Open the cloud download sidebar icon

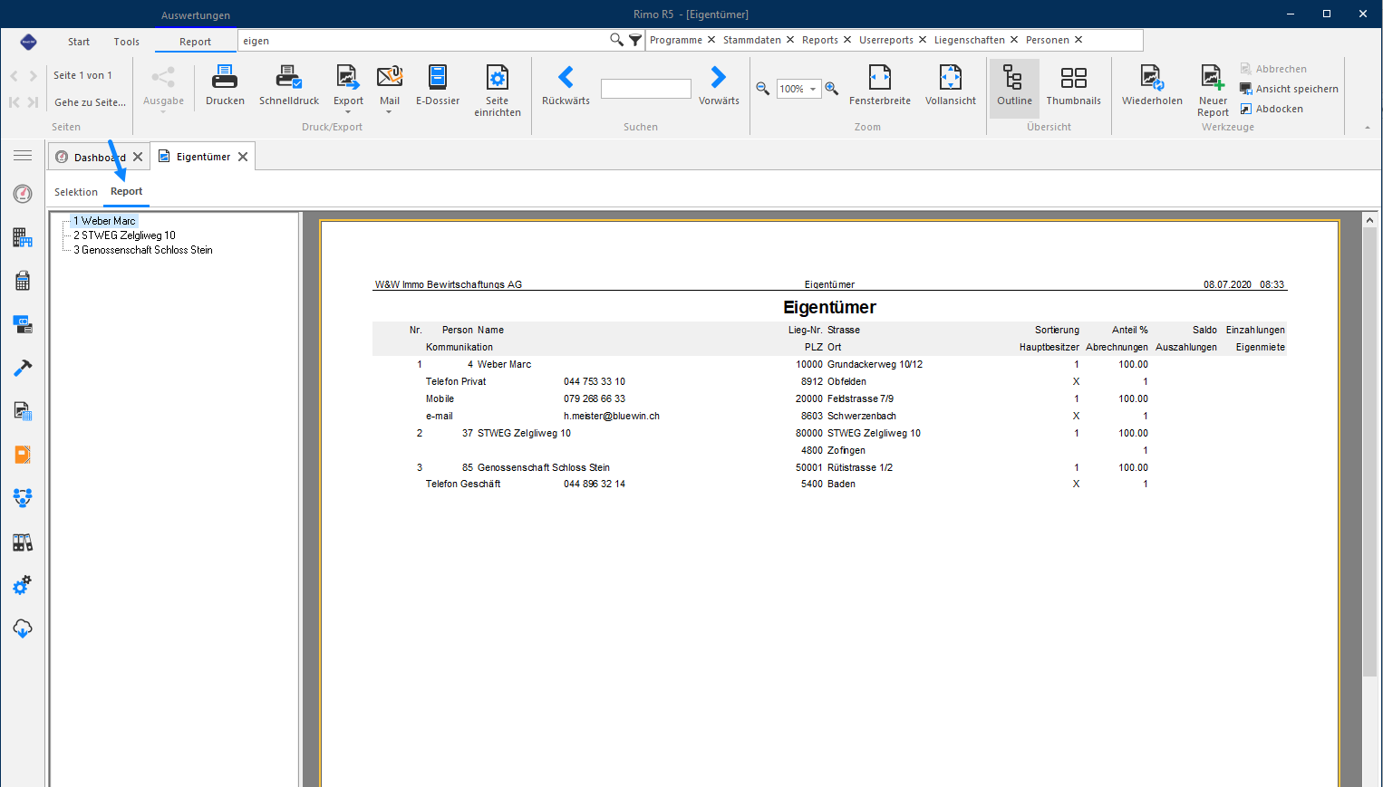coord(23,629)
